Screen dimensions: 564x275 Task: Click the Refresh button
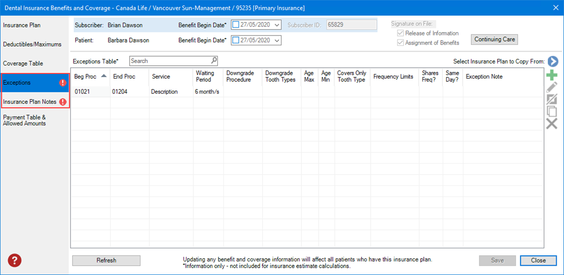coord(107,260)
